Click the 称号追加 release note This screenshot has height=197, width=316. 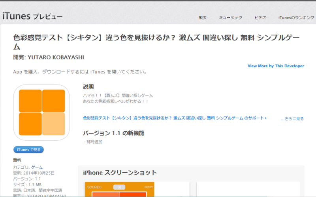click(x=93, y=142)
